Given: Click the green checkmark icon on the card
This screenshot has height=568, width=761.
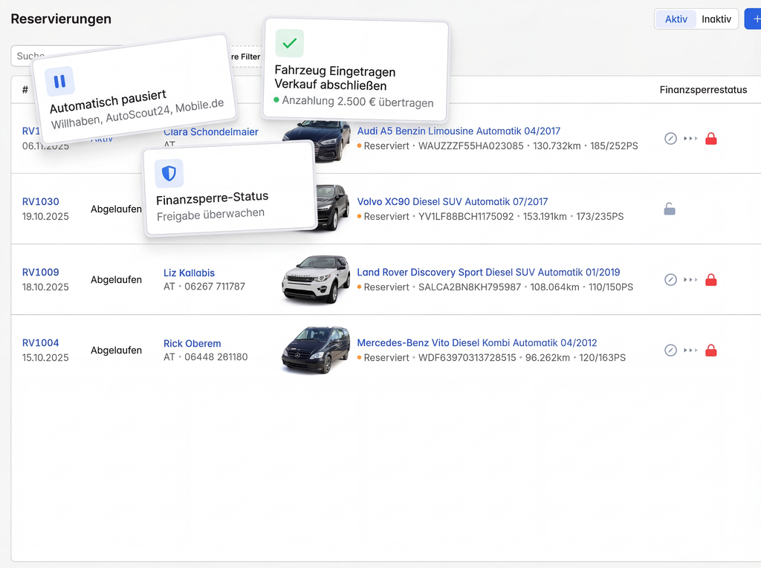Looking at the screenshot, I should [x=289, y=44].
